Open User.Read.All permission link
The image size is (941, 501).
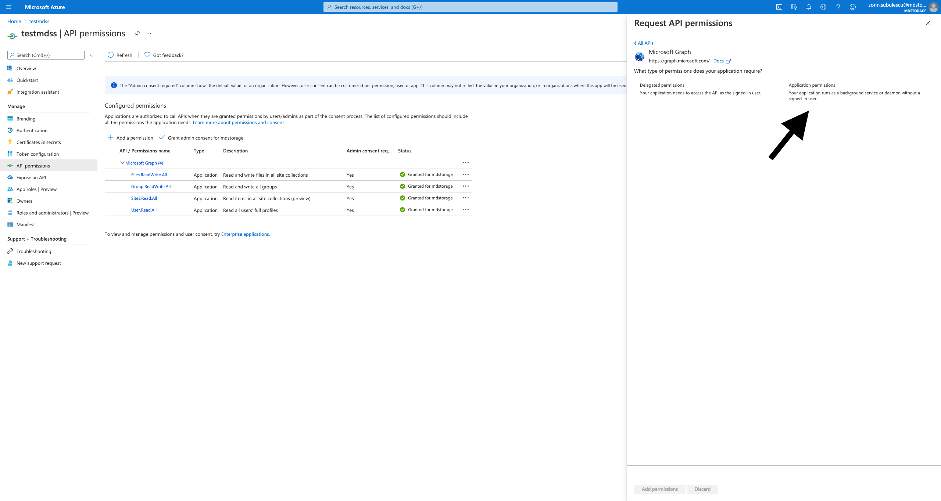tap(144, 210)
